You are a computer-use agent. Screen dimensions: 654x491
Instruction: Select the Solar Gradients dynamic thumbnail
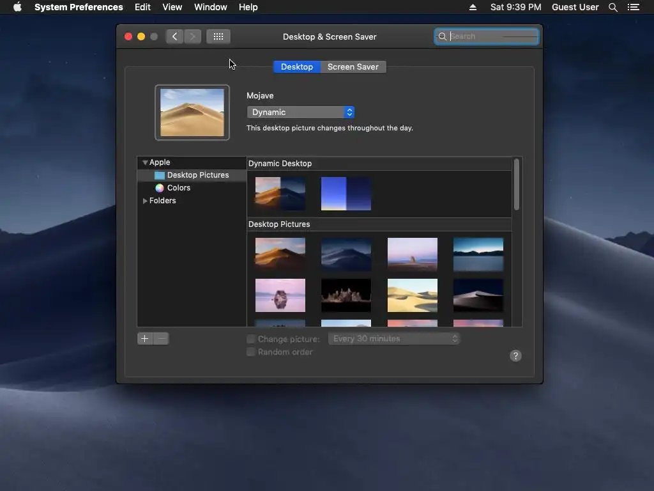pos(346,193)
